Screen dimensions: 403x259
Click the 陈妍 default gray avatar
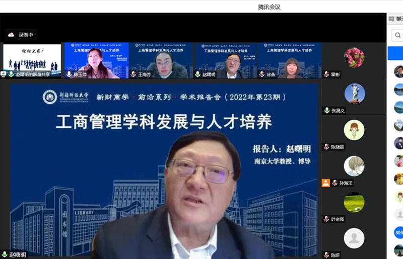point(354,238)
